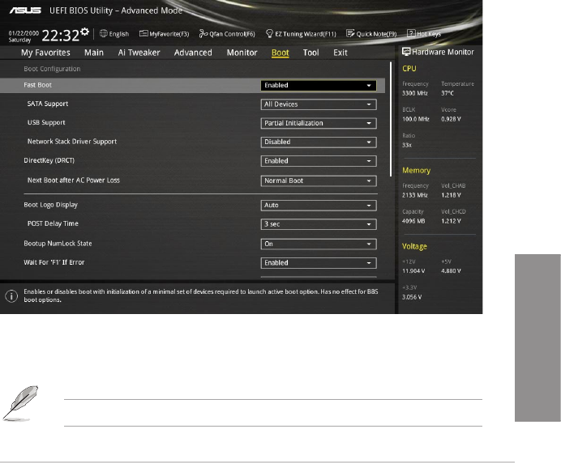
Task: Click the Vcore 0.928 V value
Action: click(451, 119)
